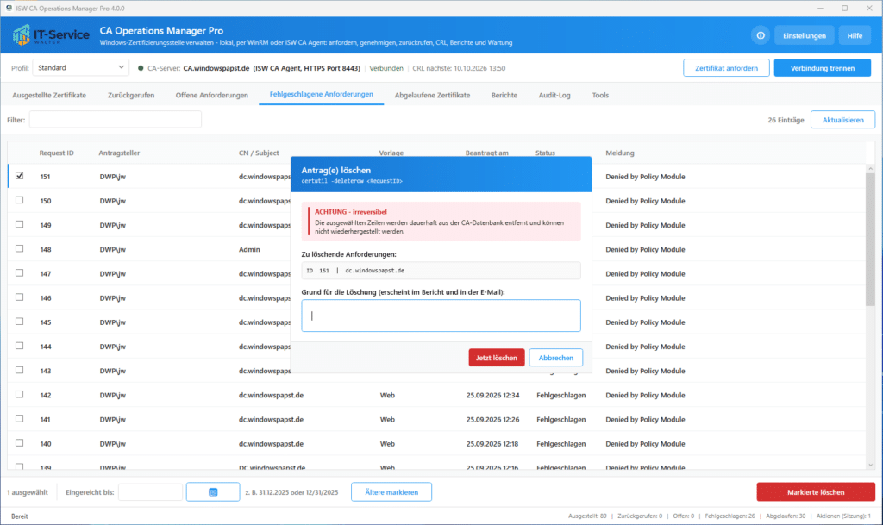Screen dimensions: 883x525
Task: Select the checkbox for request 148
Action: [x=20, y=248]
